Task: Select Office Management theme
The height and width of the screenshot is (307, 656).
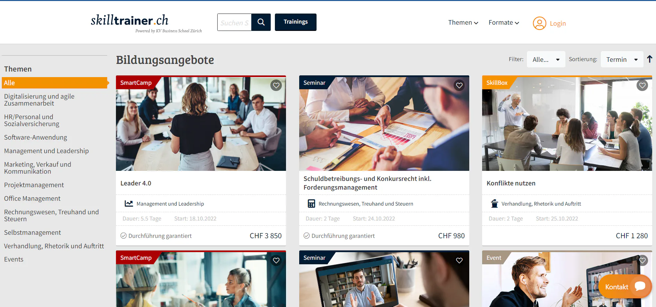Action: (x=32, y=198)
